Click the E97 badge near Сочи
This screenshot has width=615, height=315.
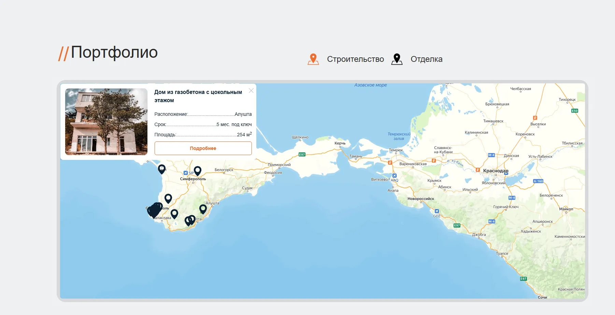click(x=524, y=279)
